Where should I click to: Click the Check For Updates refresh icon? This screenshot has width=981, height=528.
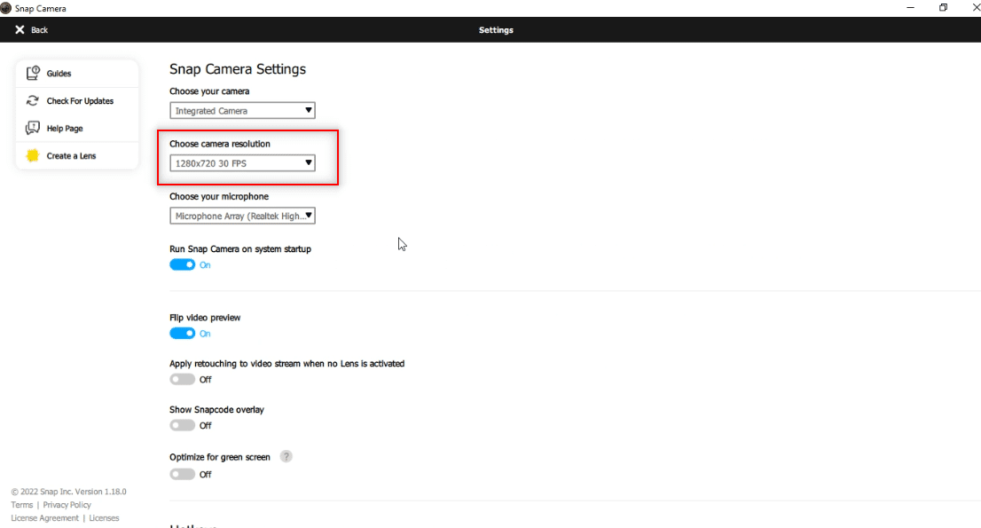[x=33, y=101]
